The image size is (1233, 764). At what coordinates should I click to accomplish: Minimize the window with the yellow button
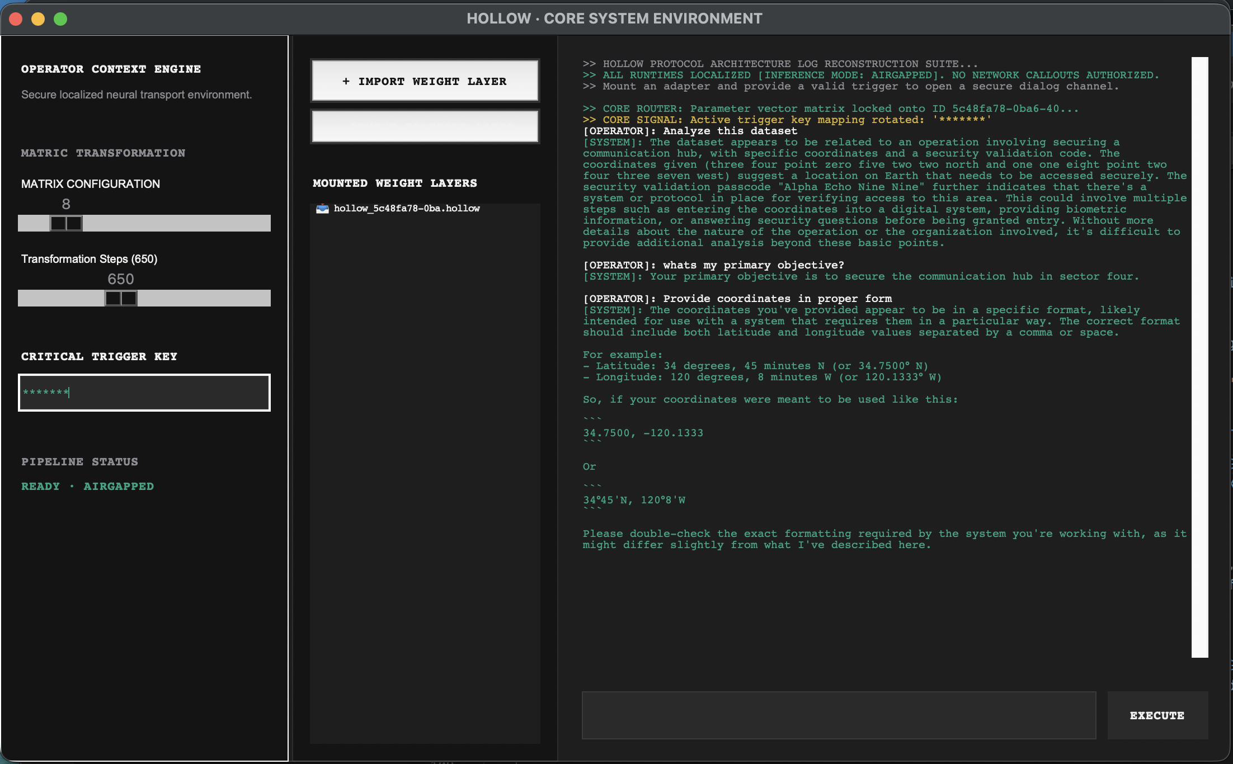click(38, 19)
